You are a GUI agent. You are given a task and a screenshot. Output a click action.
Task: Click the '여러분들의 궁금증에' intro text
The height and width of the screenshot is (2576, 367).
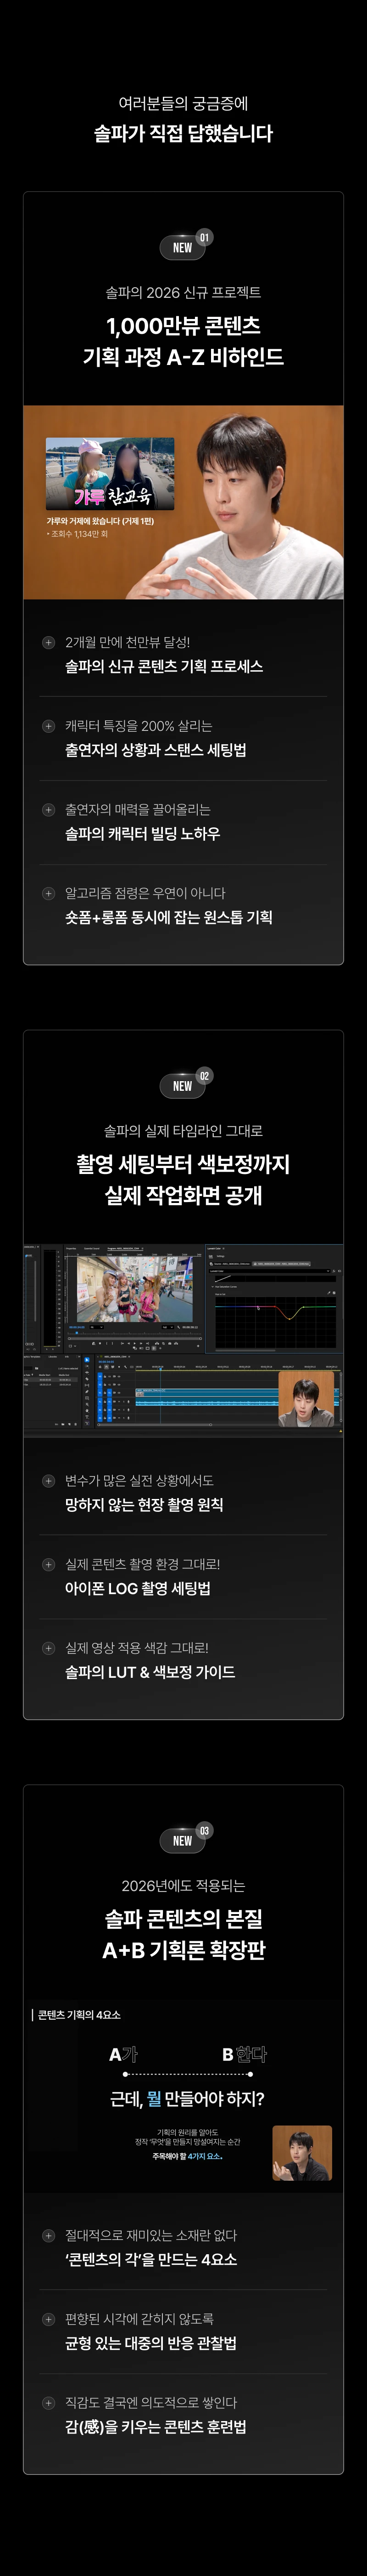pyautogui.click(x=183, y=103)
